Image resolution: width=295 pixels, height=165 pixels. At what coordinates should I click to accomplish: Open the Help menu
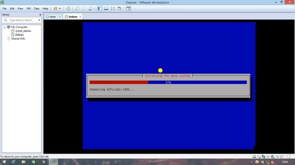pyautogui.click(x=45, y=9)
